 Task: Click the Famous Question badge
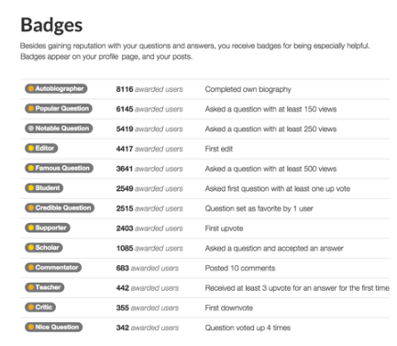(59, 168)
